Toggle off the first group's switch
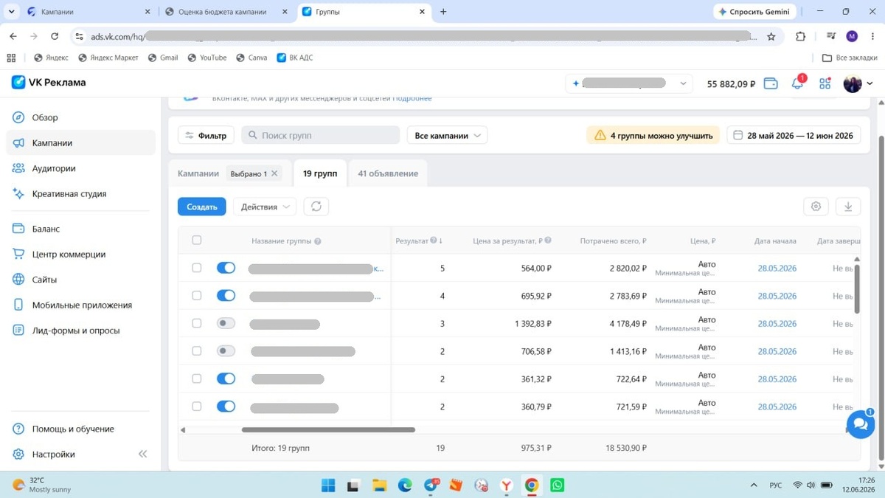This screenshot has height=498, width=885. pos(226,268)
